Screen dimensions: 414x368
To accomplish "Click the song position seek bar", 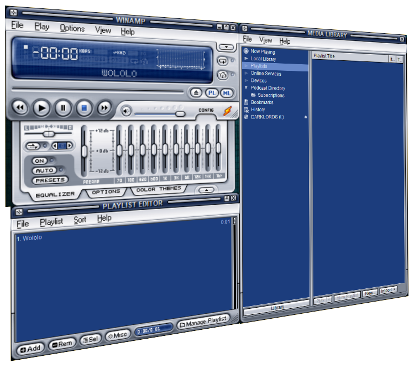I will click(98, 90).
